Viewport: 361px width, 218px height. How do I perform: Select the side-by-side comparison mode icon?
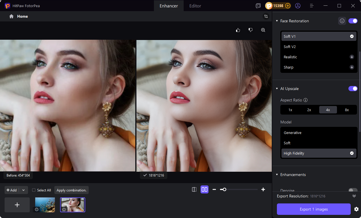point(205,189)
